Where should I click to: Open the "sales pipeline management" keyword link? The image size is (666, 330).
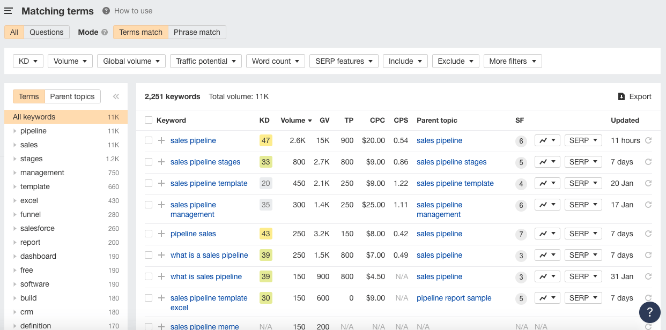pyautogui.click(x=193, y=209)
